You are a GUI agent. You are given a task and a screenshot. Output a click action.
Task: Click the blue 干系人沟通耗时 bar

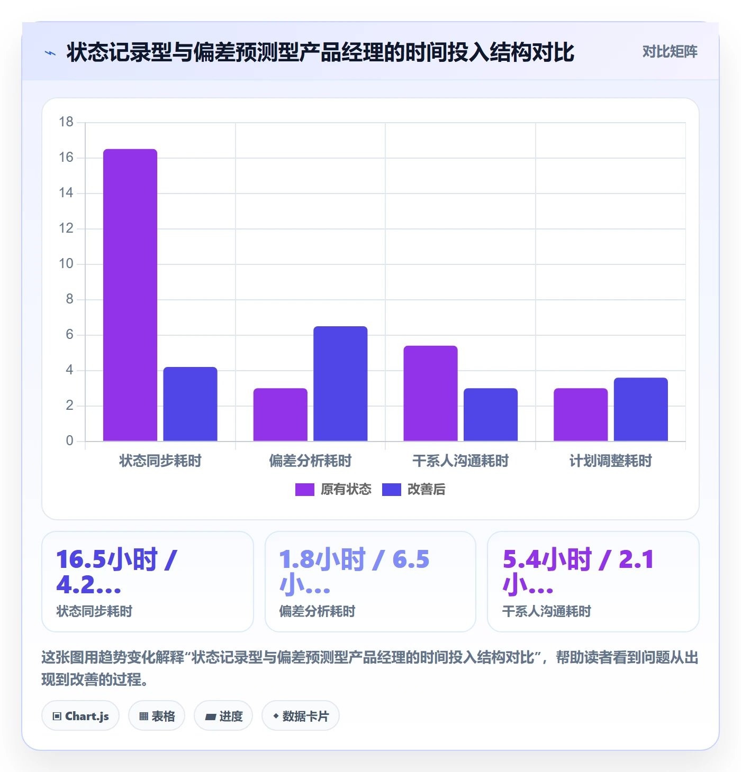(x=491, y=415)
